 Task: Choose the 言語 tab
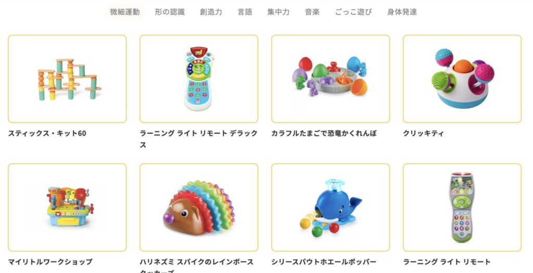[245, 12]
